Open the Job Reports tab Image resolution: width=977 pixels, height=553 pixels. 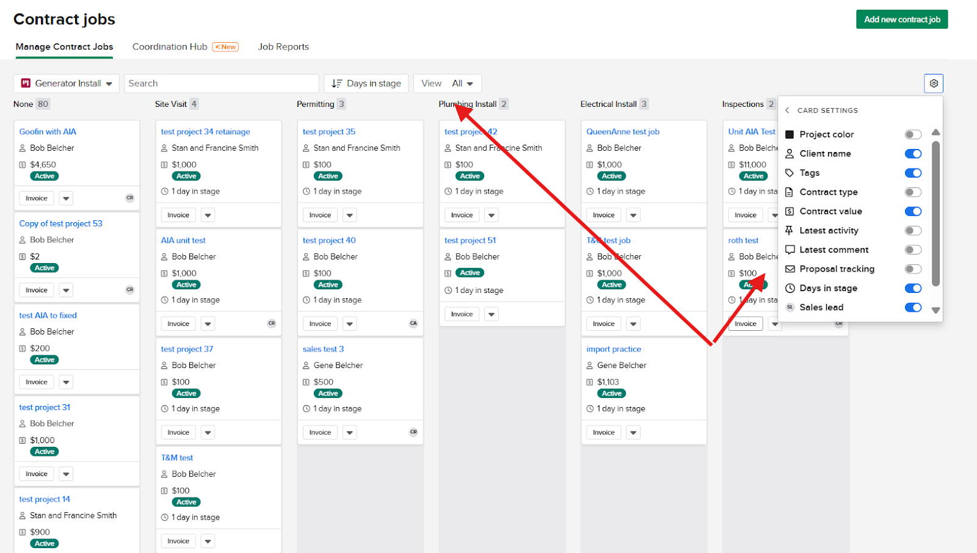click(x=283, y=47)
